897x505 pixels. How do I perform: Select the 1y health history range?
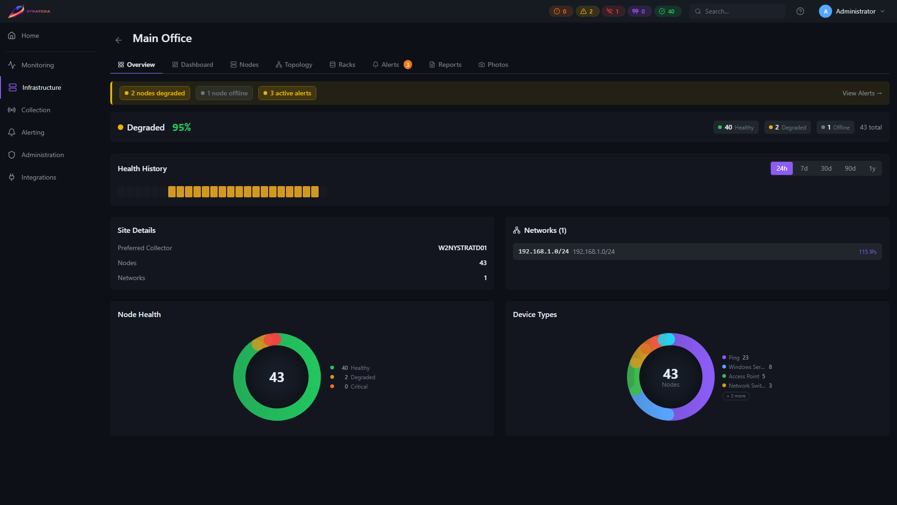[872, 168]
